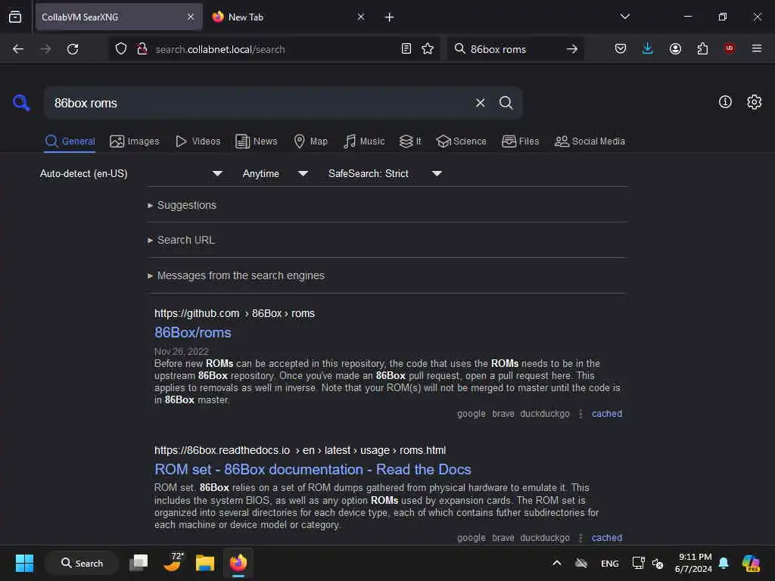Click the SearXNG logo magnifier

[21, 103]
